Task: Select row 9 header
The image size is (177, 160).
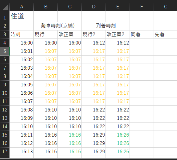Action: coord(5,85)
